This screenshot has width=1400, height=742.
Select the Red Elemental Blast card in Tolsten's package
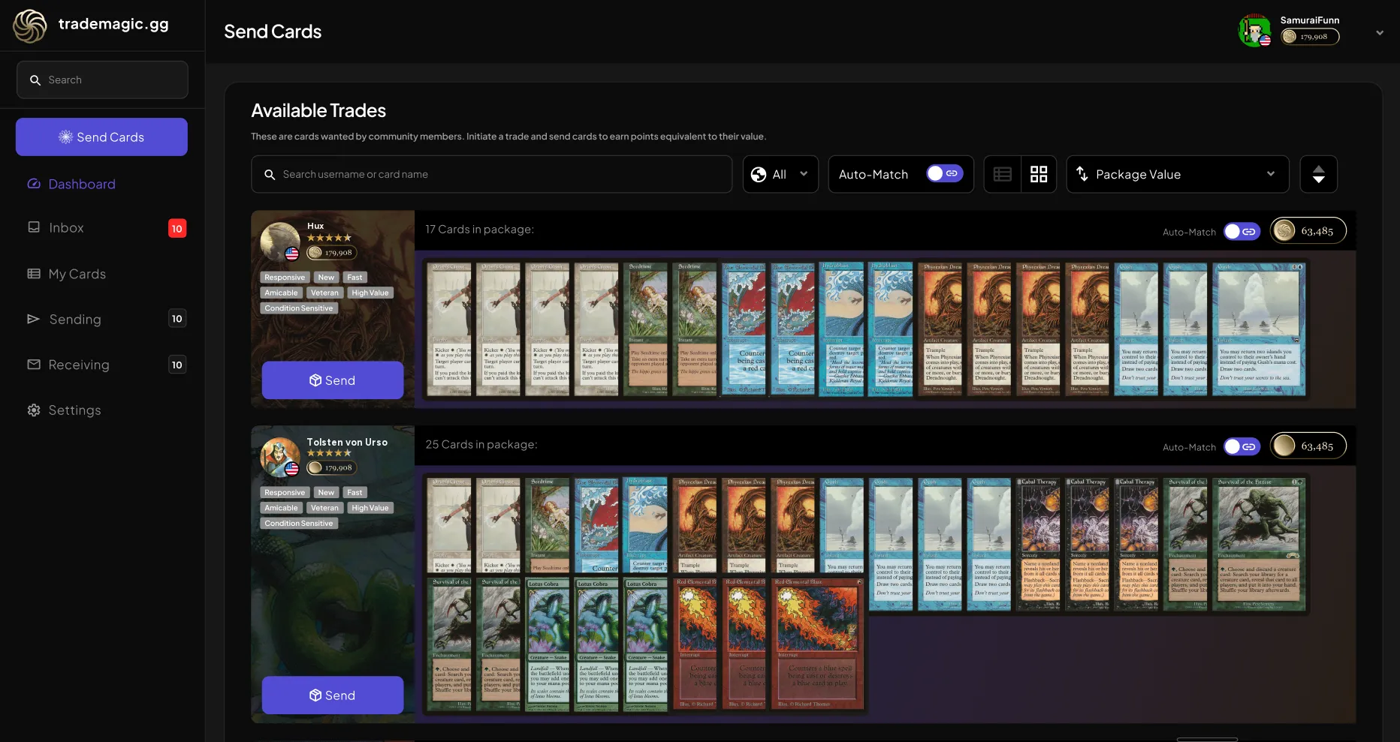(817, 644)
